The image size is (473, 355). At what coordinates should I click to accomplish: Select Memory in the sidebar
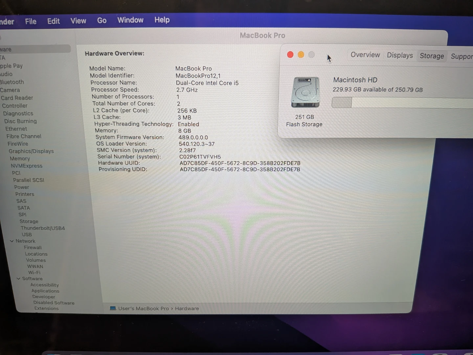20,158
